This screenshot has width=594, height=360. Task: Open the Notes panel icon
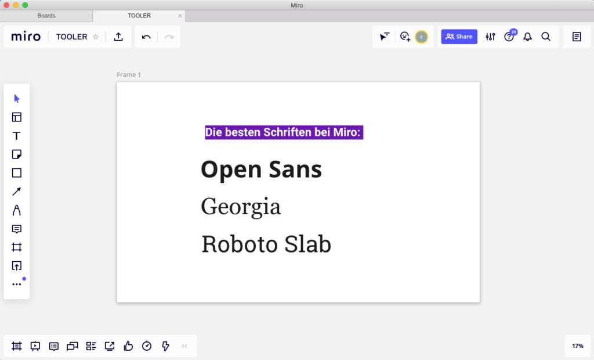coord(577,37)
